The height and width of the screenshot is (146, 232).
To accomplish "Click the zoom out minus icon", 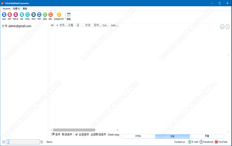I will (x=3, y=142).
